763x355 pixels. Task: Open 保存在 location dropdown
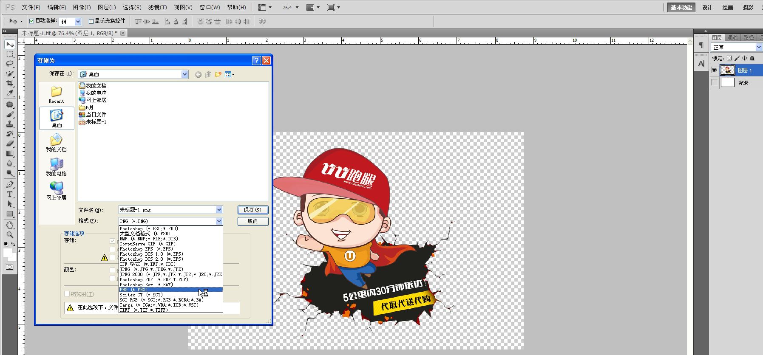[184, 74]
